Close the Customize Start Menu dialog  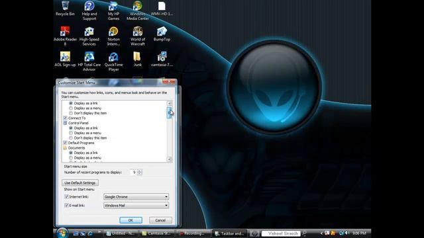tap(170, 82)
